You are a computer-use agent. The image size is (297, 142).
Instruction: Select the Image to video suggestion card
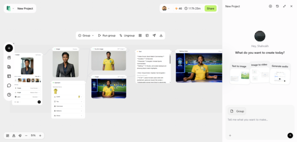coord(259,72)
